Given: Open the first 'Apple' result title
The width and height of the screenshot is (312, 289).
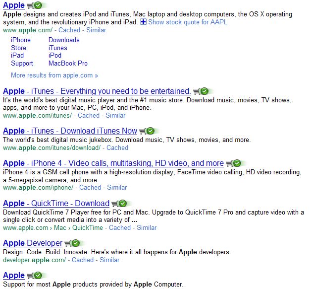Looking at the screenshot, I should pyautogui.click(x=14, y=5).
